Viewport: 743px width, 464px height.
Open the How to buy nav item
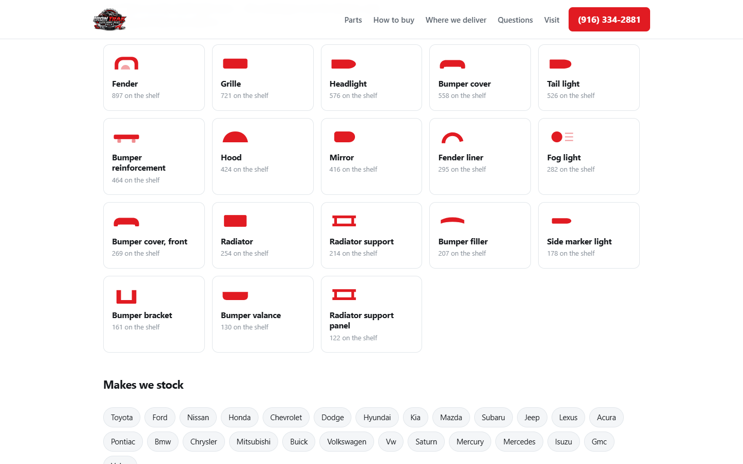click(x=394, y=20)
